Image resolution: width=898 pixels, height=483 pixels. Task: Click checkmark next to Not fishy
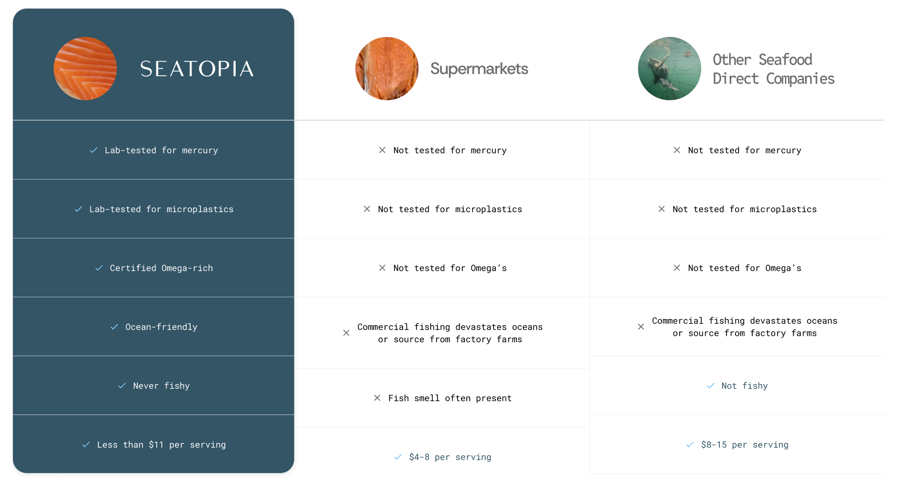pos(710,385)
